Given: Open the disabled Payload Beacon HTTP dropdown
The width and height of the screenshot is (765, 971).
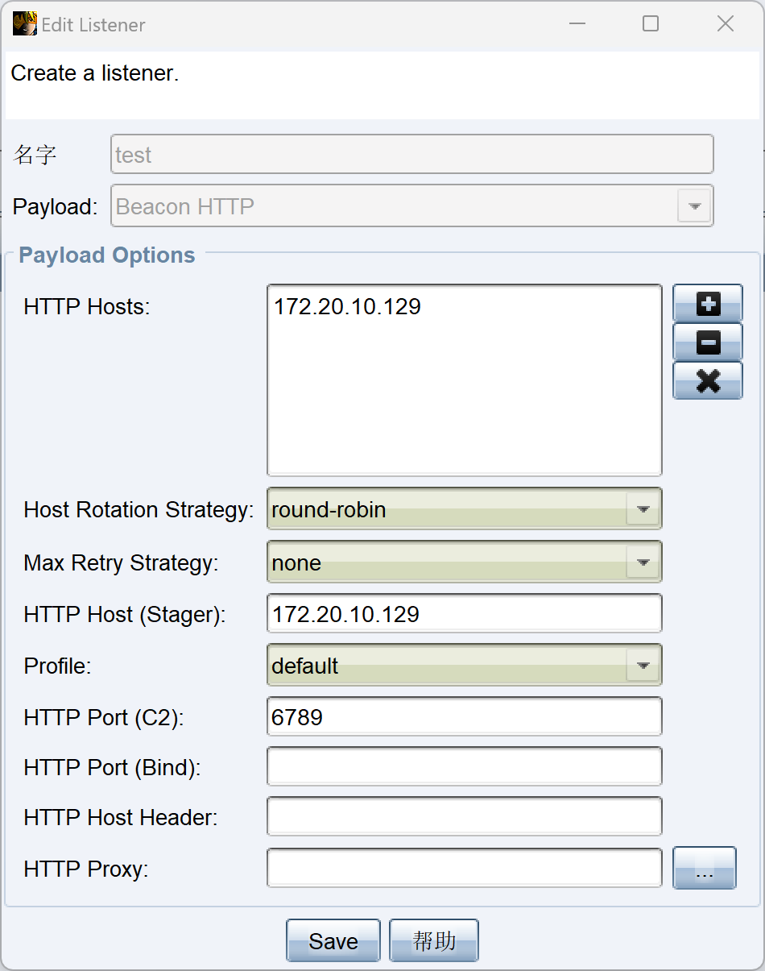Looking at the screenshot, I should 694,206.
